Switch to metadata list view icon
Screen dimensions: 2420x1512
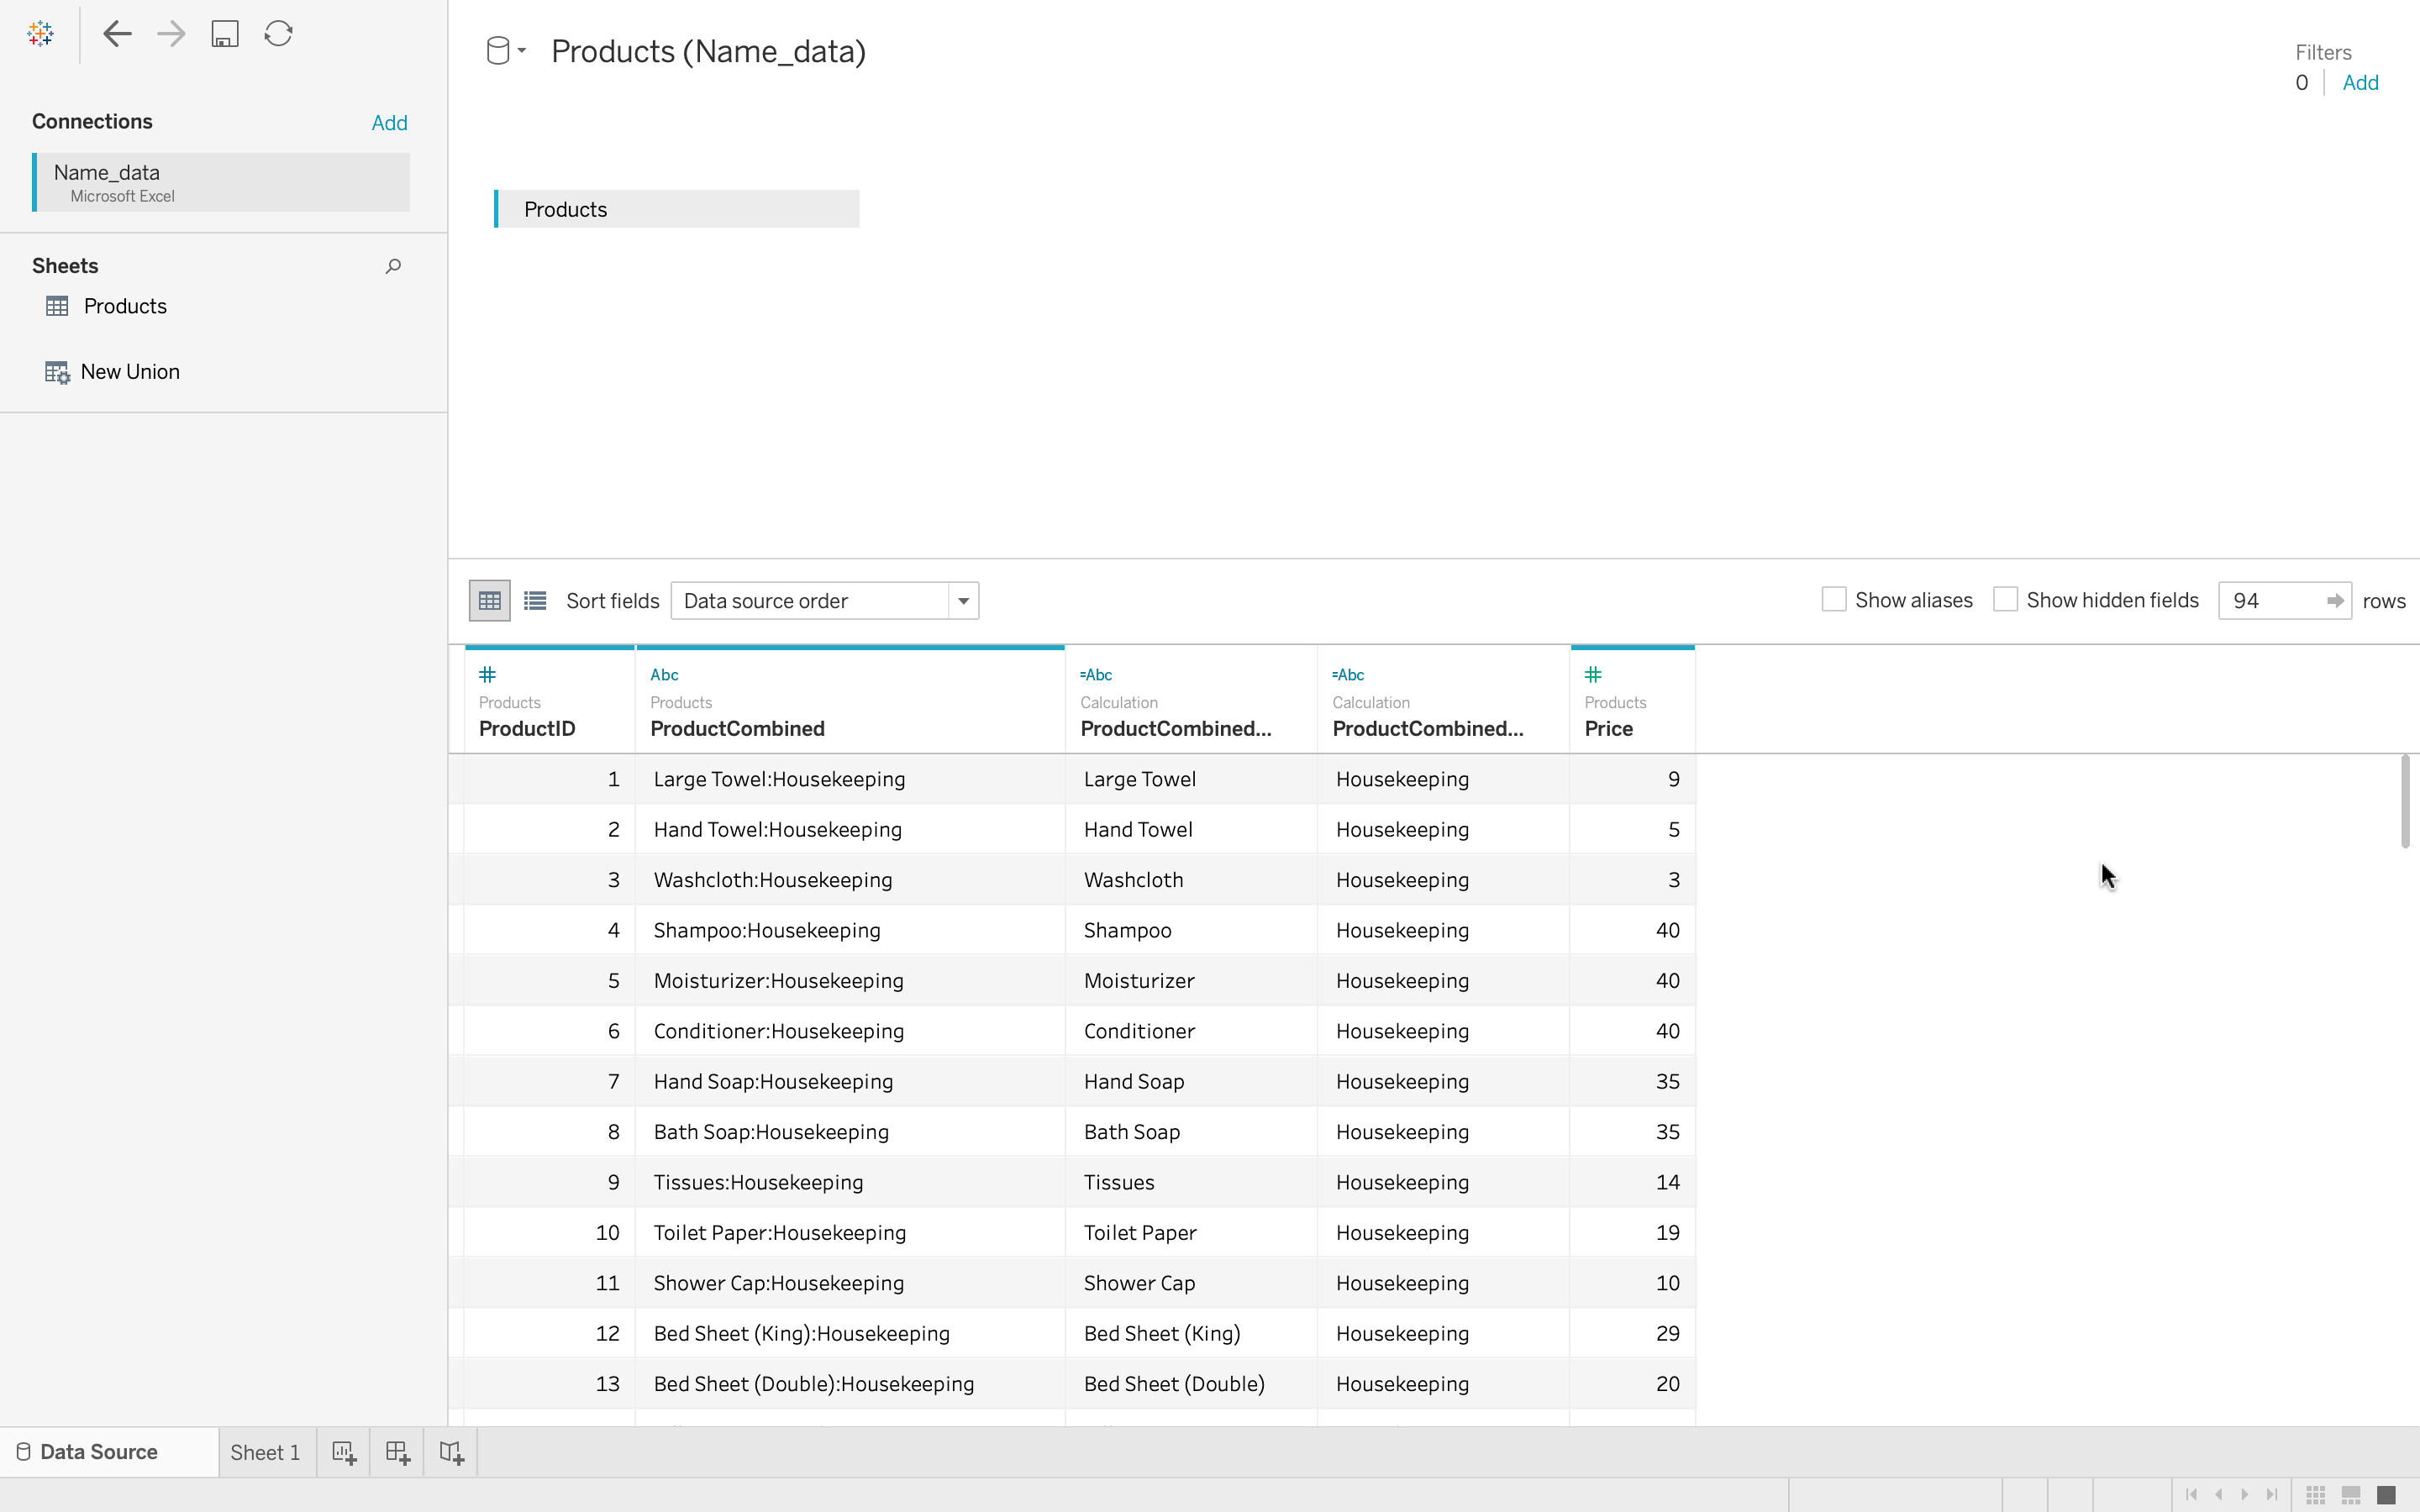[535, 601]
